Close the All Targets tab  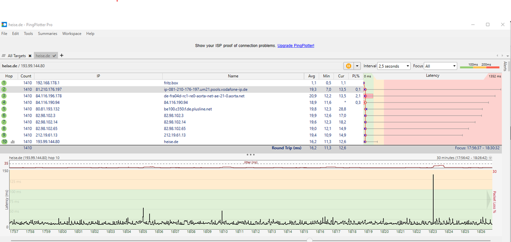30,56
